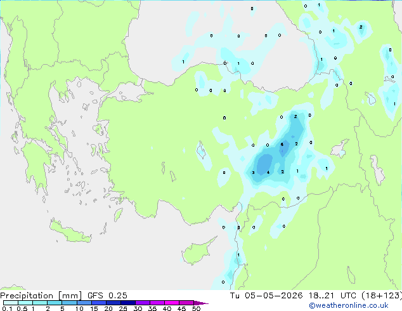The image size is (402, 311).
Task: Click the '(18+123)' forecast offset label
Action: [x=382, y=296]
